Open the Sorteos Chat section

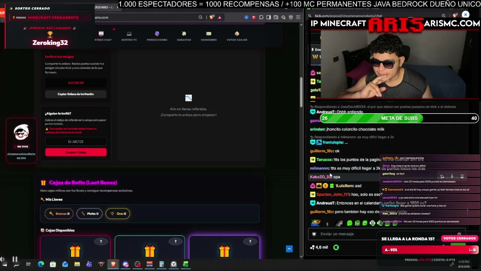click(102, 36)
